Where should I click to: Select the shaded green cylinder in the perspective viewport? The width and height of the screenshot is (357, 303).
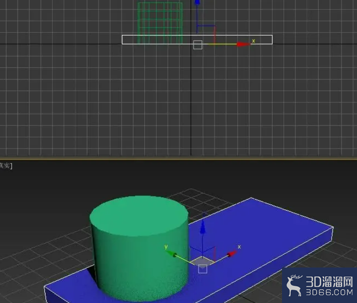tap(139, 248)
